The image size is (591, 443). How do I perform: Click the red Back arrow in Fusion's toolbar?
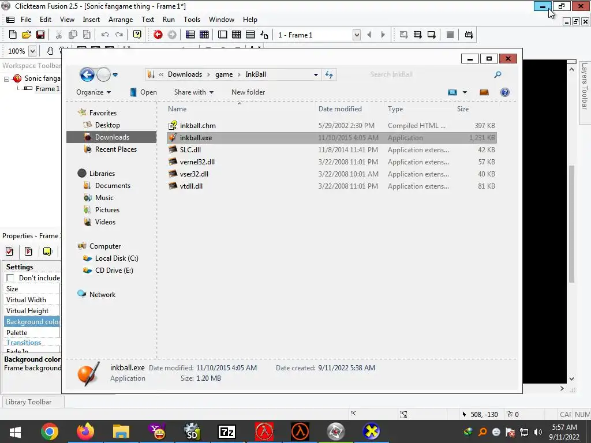coord(158,35)
